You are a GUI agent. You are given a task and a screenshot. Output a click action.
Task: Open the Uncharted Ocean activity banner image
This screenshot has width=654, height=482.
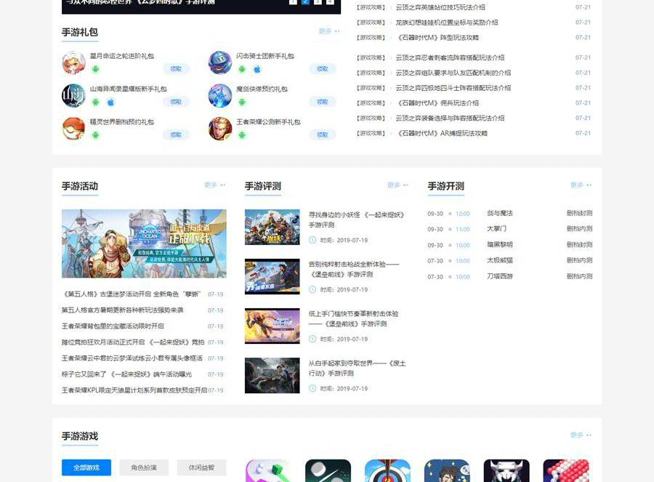pyautogui.click(x=144, y=244)
